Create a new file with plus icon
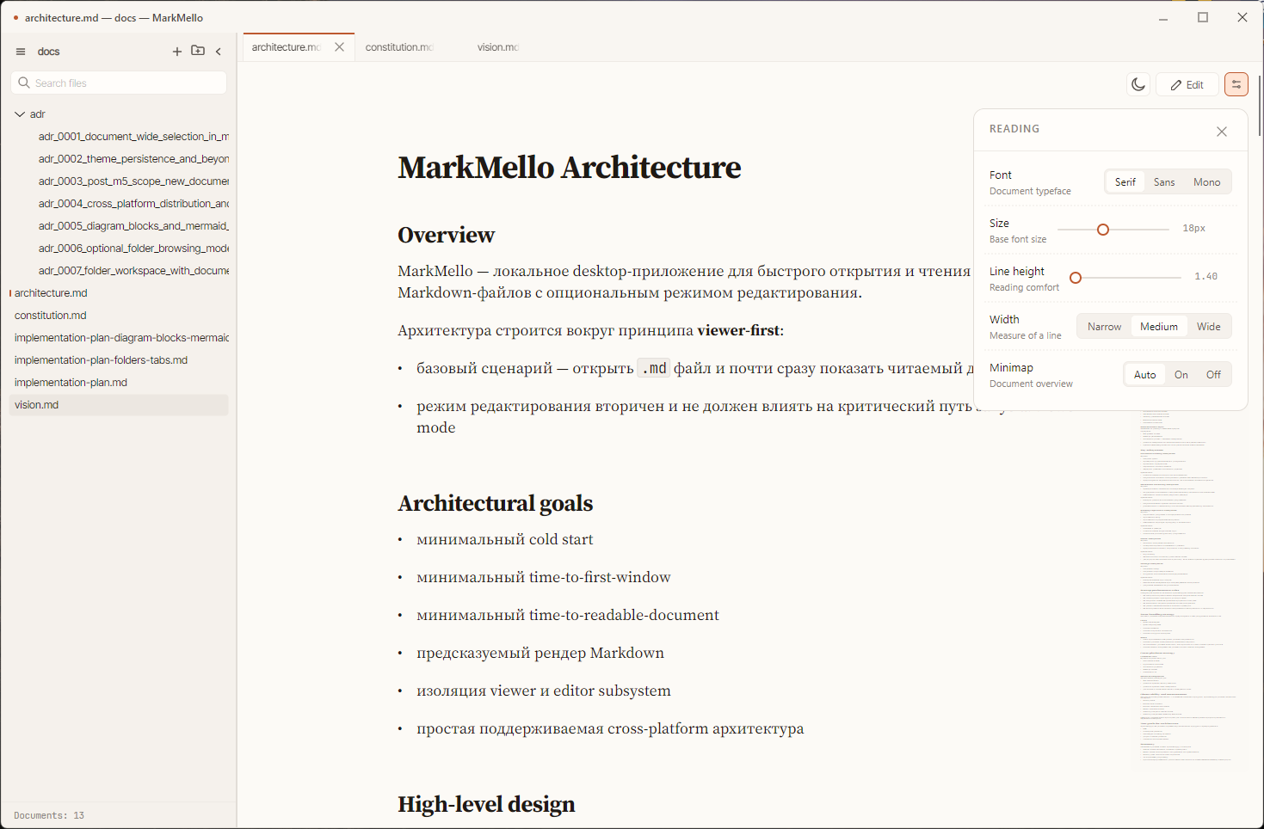This screenshot has height=829, width=1264. point(177,52)
